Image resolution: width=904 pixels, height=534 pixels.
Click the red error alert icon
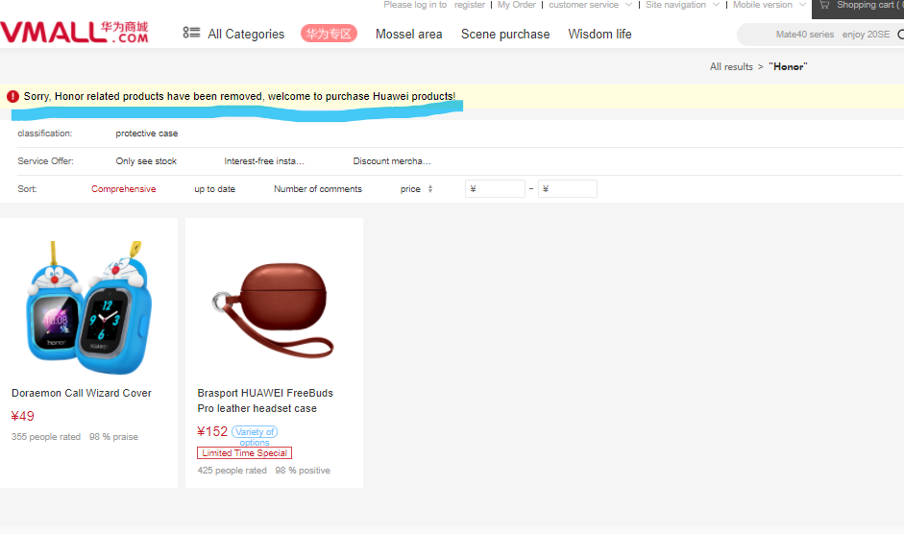tap(12, 96)
